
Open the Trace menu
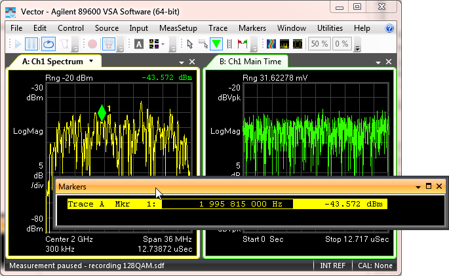click(218, 28)
